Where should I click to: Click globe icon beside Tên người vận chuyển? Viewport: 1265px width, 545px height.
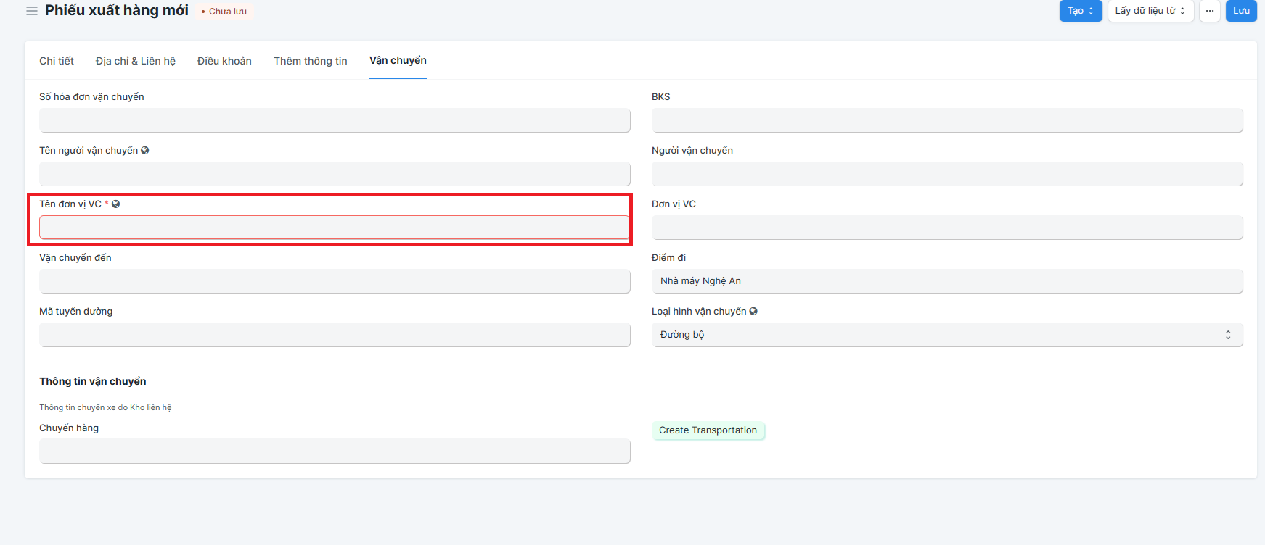145,151
